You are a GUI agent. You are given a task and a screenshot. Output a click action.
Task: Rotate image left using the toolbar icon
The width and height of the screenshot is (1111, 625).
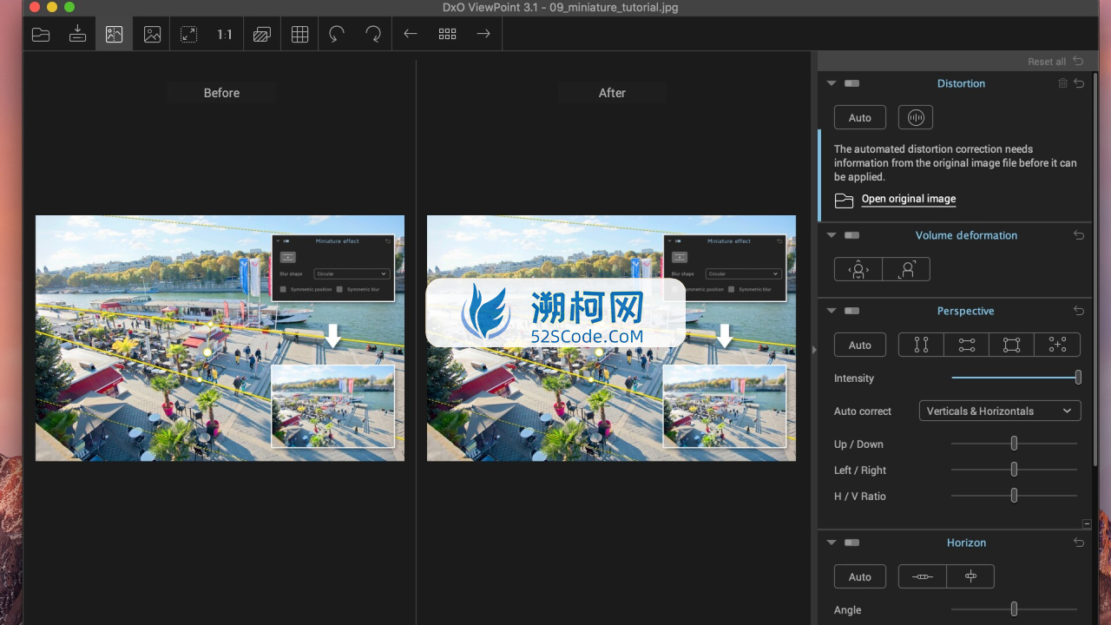coord(337,35)
